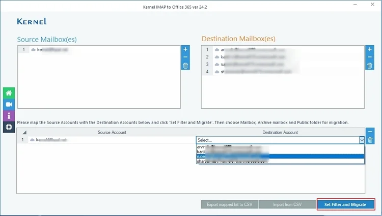Click the Source Account column header
Screen dimensions: 382x216
click(x=112, y=133)
